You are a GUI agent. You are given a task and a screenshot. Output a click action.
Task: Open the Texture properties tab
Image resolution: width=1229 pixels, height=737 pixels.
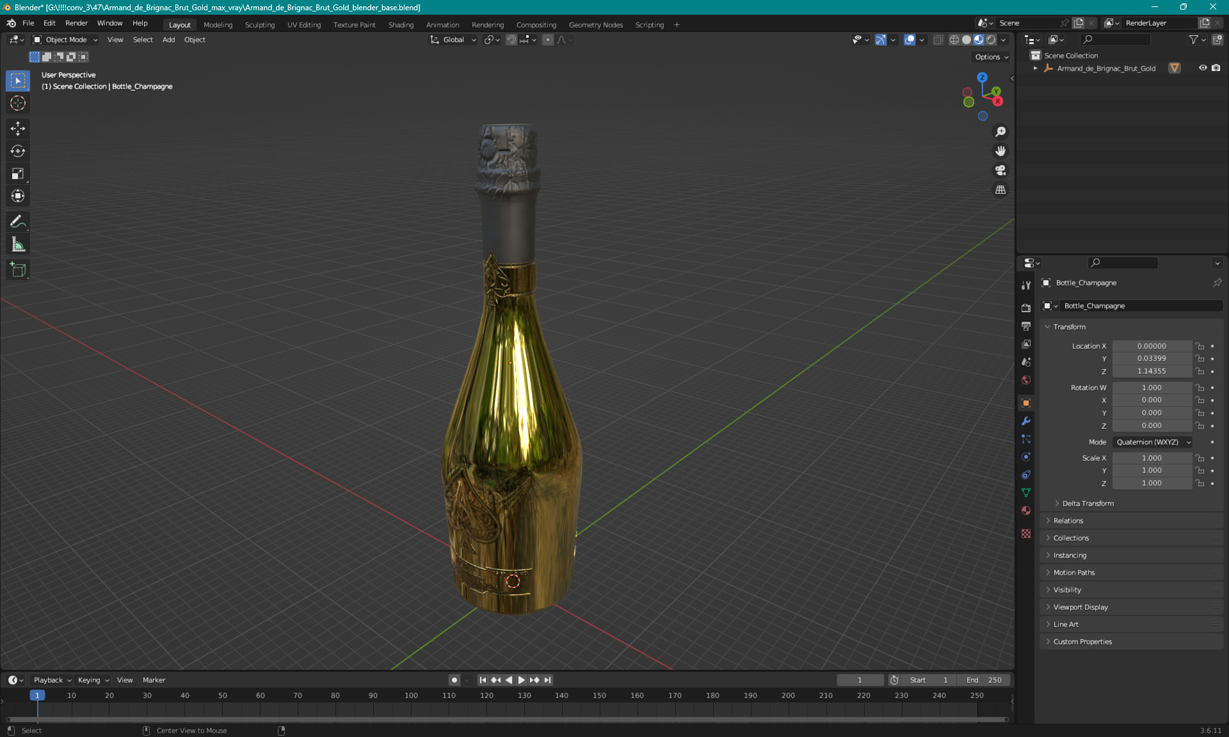(1026, 533)
